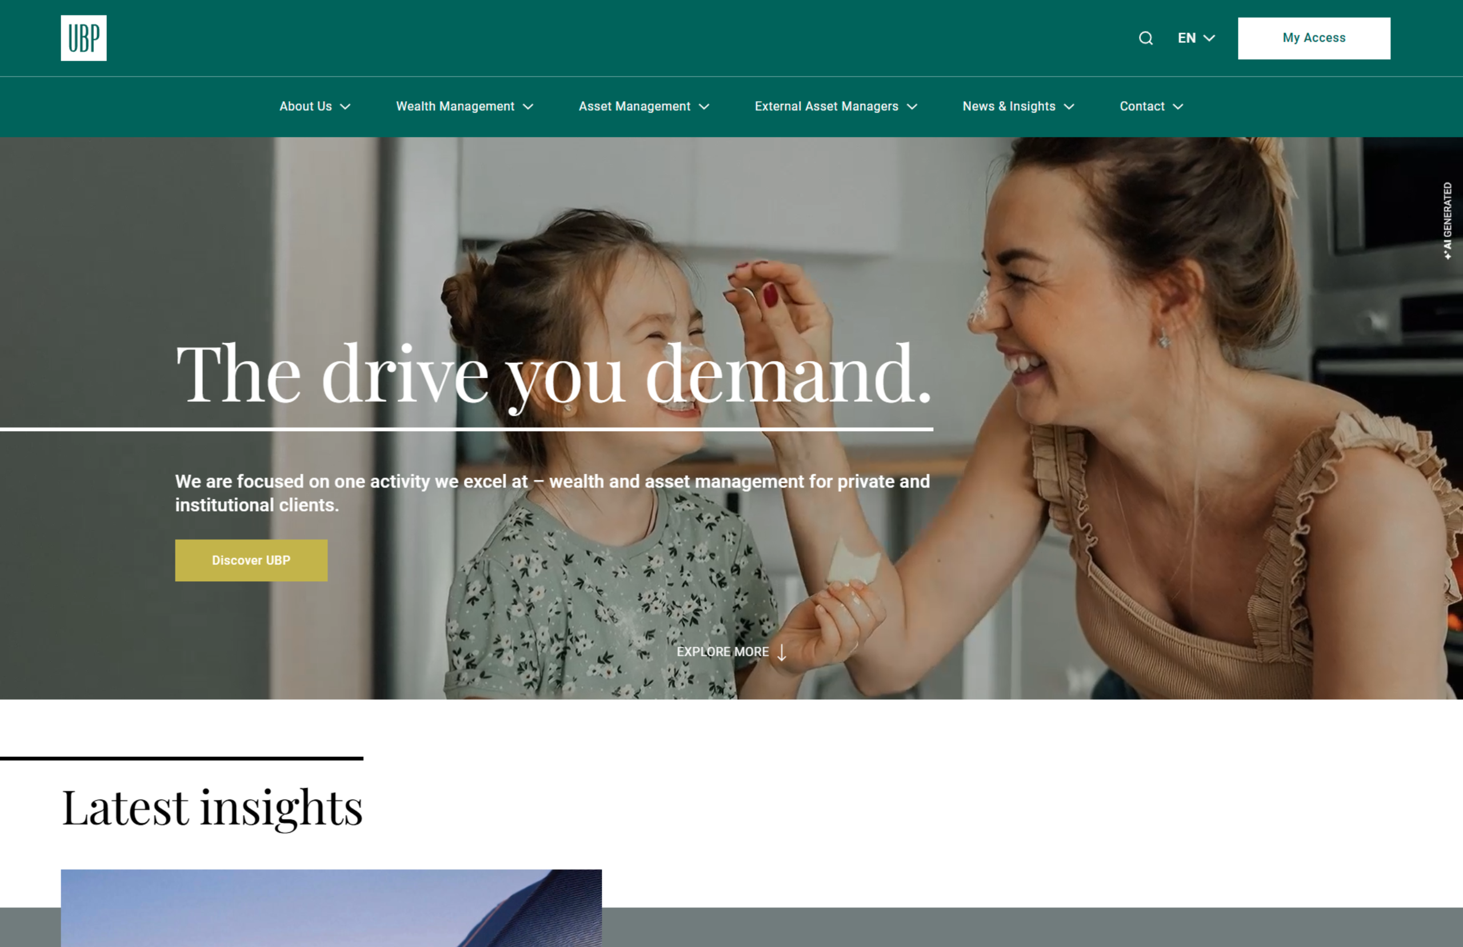Click the News & Insights menu label
1463x947 pixels.
(1009, 106)
